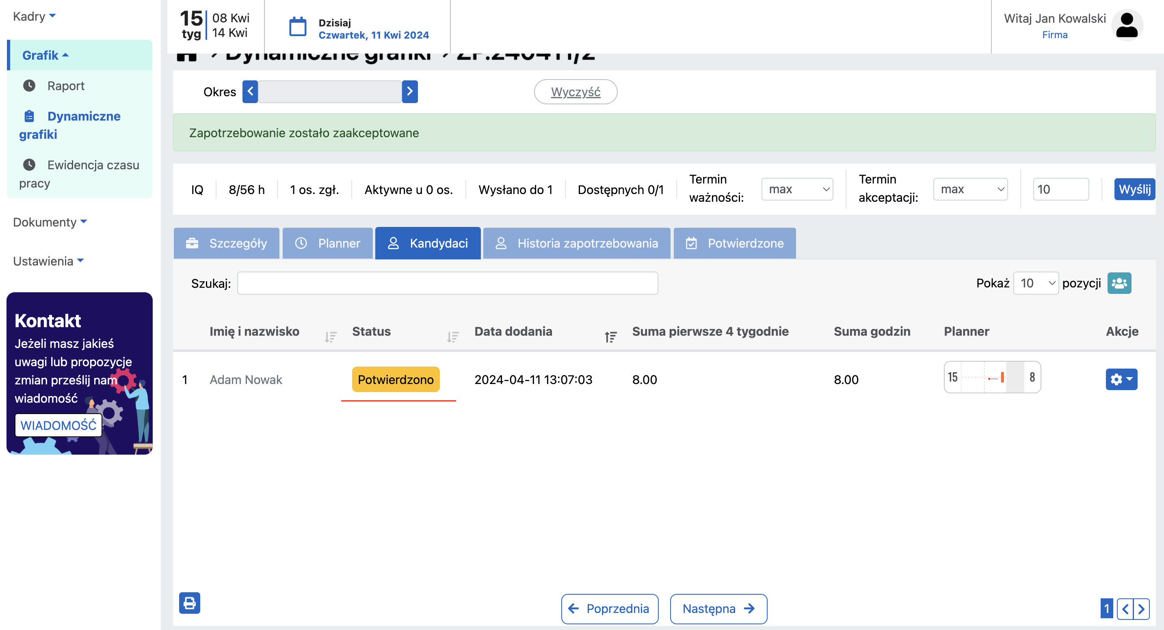The width and height of the screenshot is (1164, 630).
Task: Click the group users teal button
Action: click(1119, 283)
